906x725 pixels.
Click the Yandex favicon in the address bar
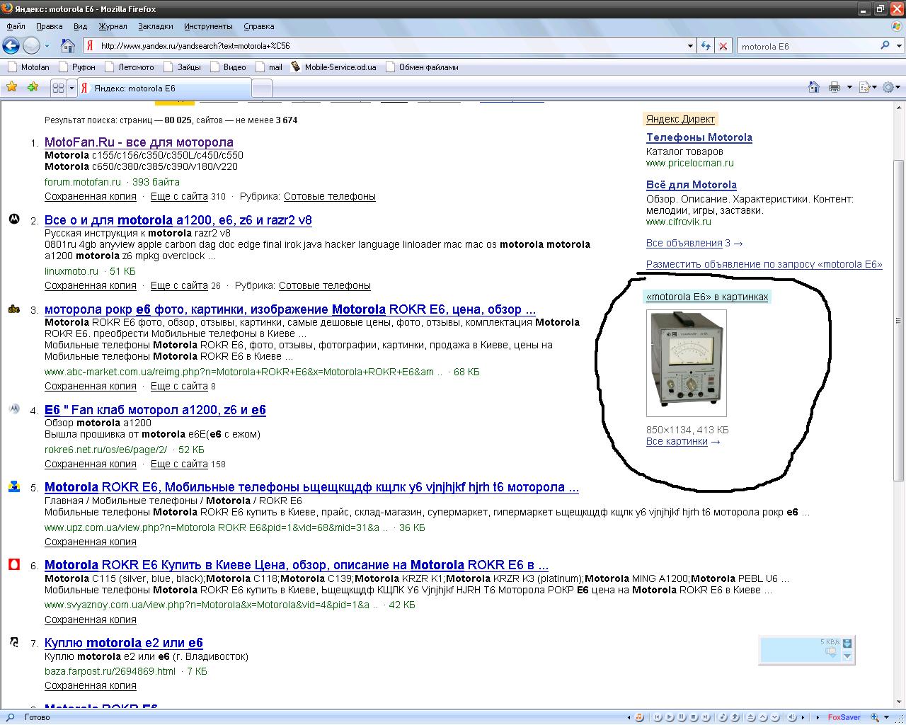pos(90,46)
